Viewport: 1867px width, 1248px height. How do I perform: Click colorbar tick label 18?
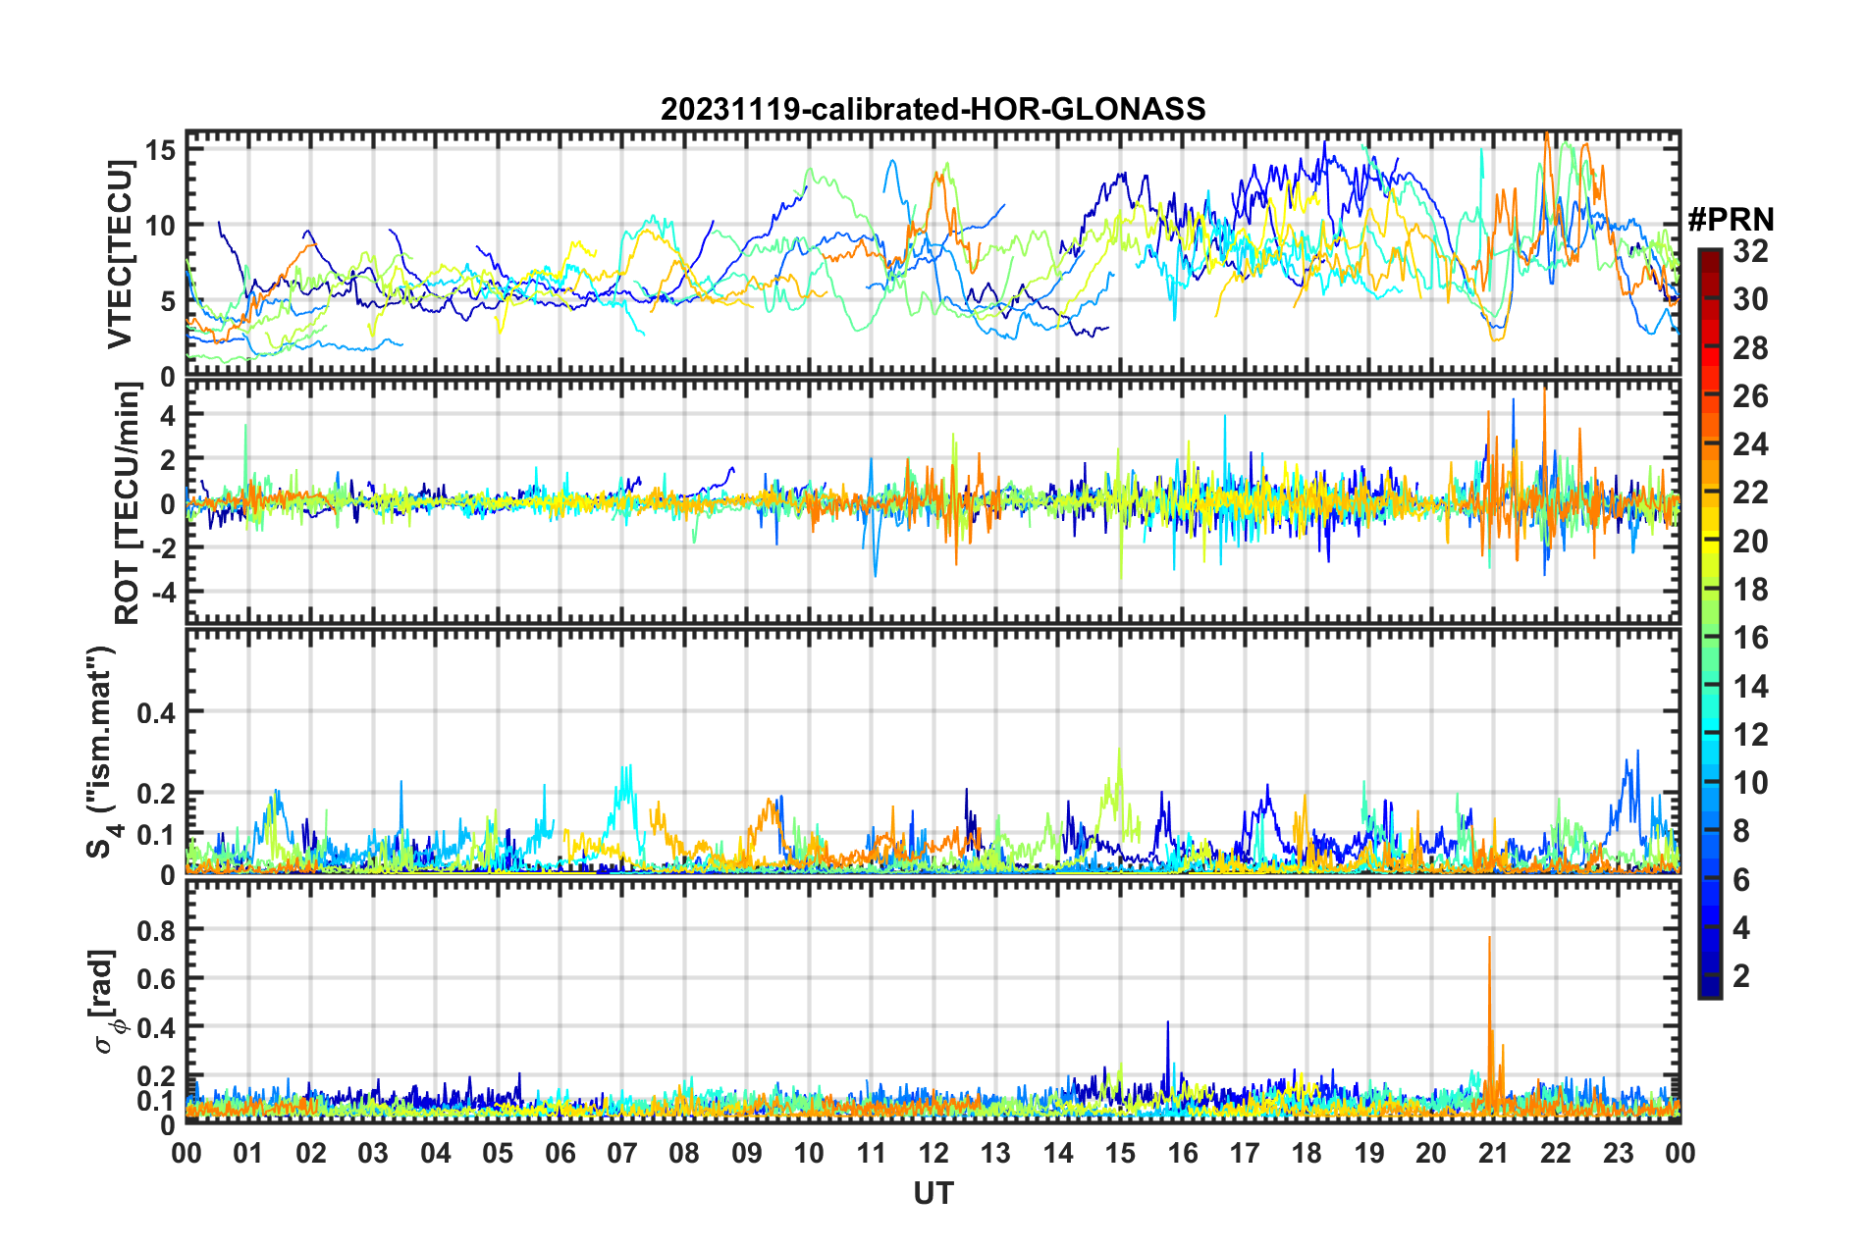point(1750,589)
